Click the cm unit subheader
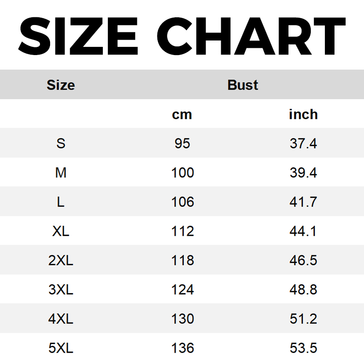Viewport: 364px width, 364px height. pos(182,115)
